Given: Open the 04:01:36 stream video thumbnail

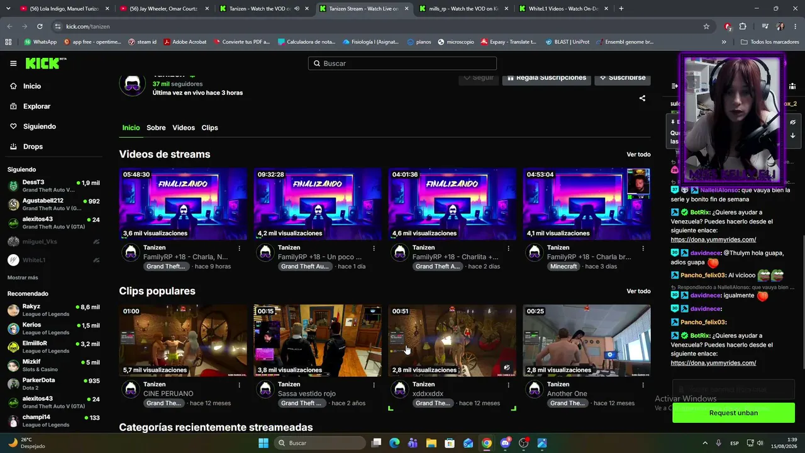Looking at the screenshot, I should pos(452,204).
